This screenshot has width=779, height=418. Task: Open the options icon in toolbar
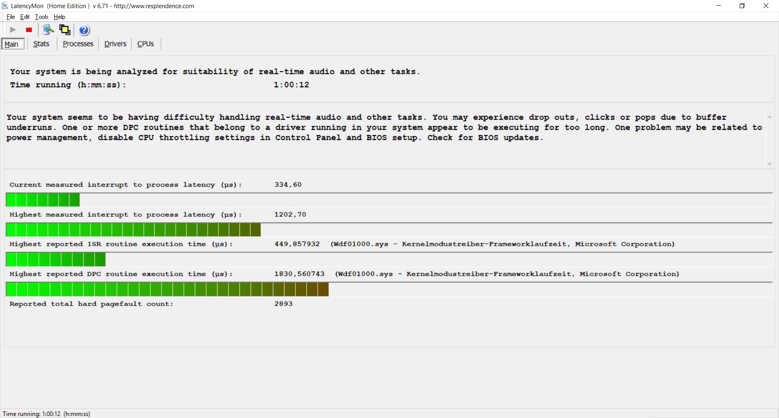point(48,30)
